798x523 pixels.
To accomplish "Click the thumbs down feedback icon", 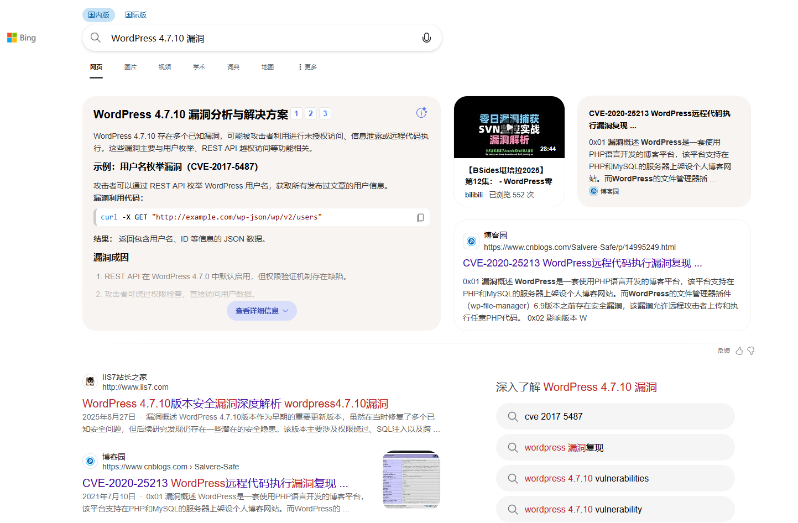I will (751, 351).
